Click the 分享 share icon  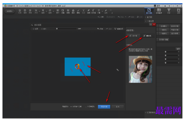[101, 17]
